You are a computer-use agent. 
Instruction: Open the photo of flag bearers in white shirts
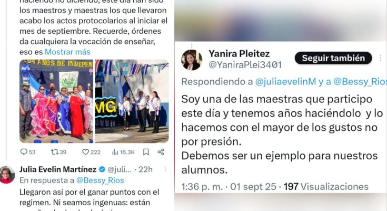132,101
